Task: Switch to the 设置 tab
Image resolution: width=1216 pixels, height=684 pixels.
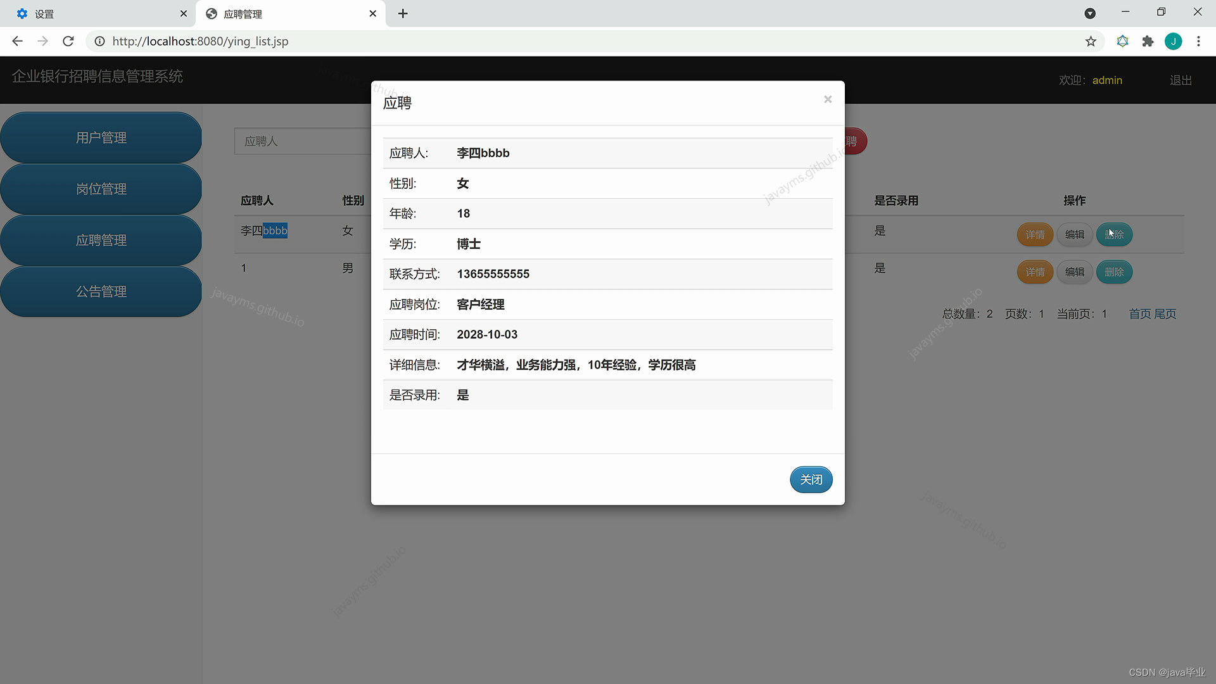Action: click(44, 13)
